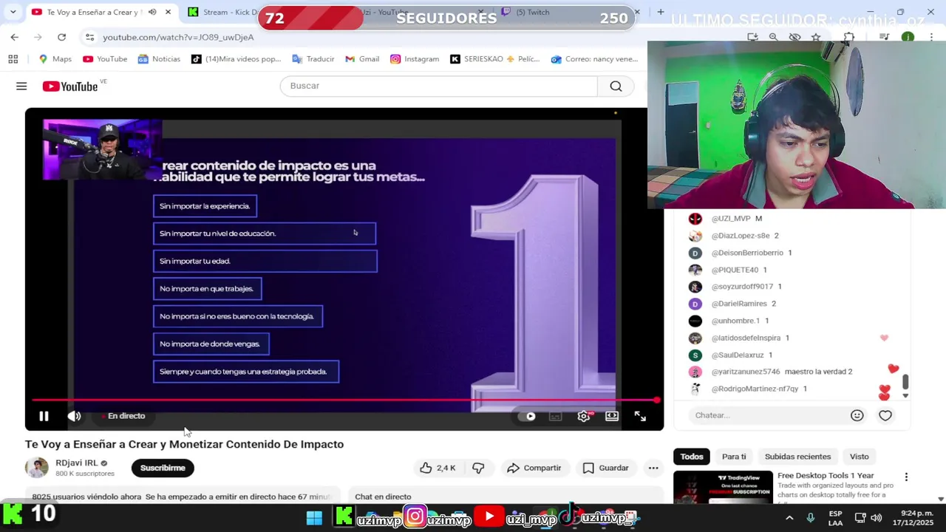Reload the current page
Viewport: 946px width, 532px height.
click(x=61, y=37)
